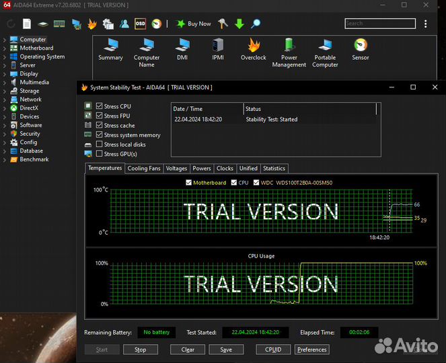
Task: Expand the Network tree node
Action: coord(4,99)
